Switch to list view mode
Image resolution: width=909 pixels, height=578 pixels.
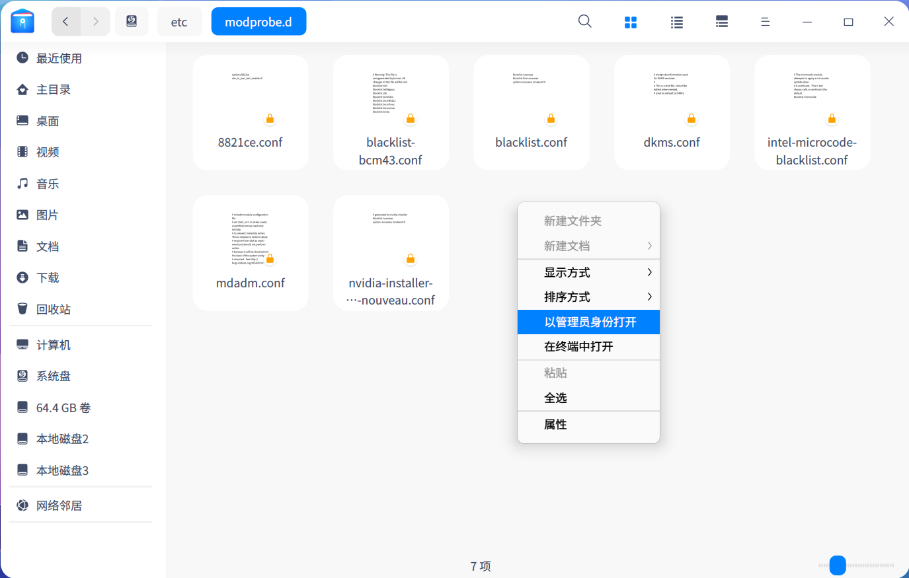[676, 21]
